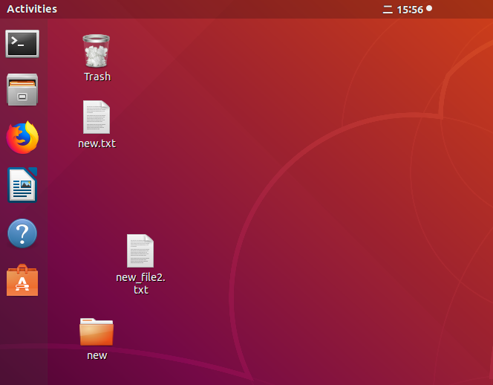
Task: Click the notification dot beside the clock
Action: click(429, 9)
